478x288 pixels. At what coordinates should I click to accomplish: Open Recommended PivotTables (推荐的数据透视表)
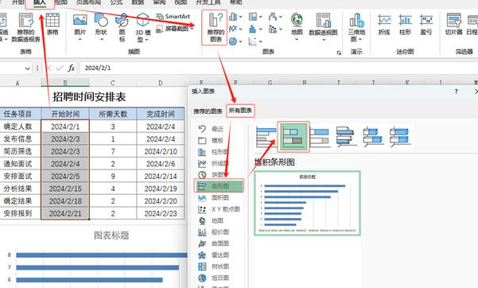[26, 28]
